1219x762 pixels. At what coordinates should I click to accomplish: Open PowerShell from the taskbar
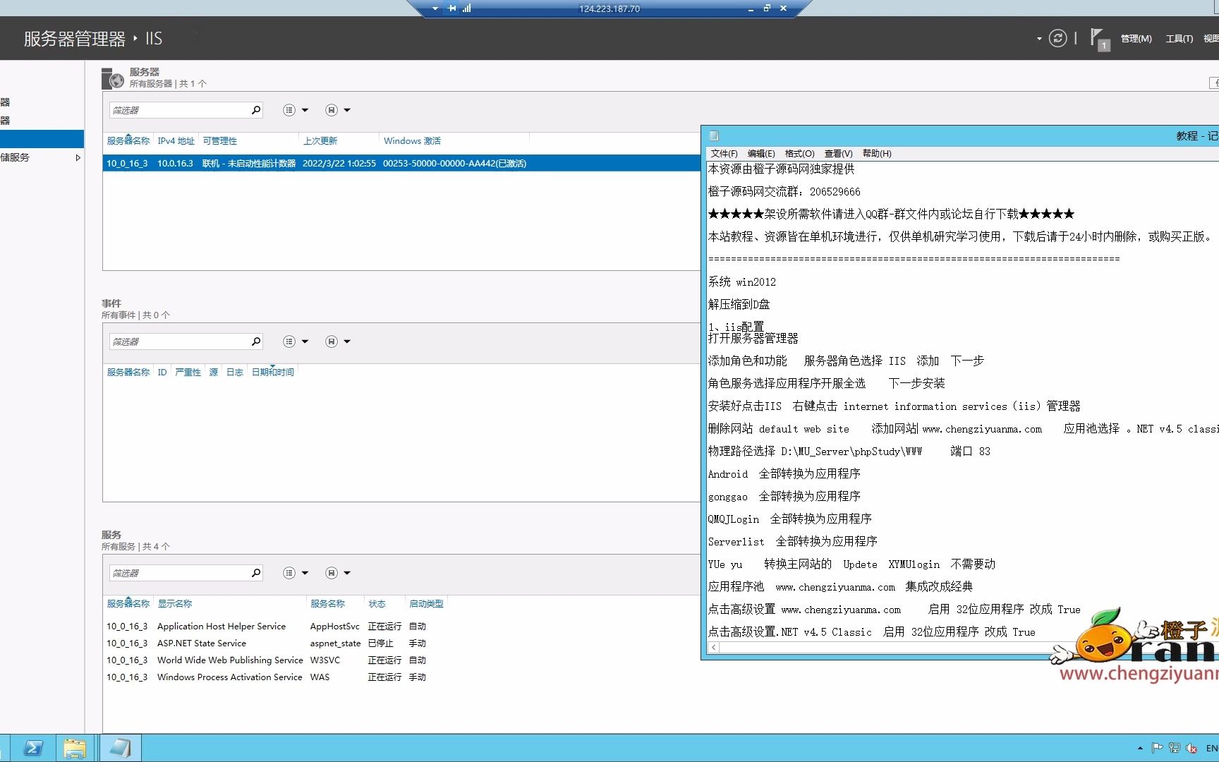coord(33,748)
